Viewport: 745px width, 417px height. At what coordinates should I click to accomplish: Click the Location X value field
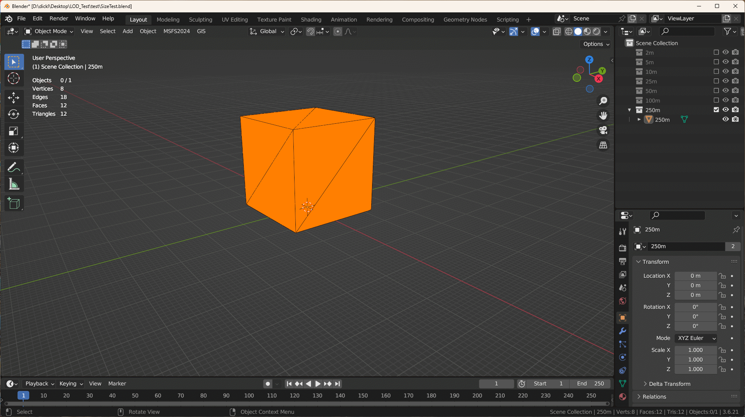point(695,276)
